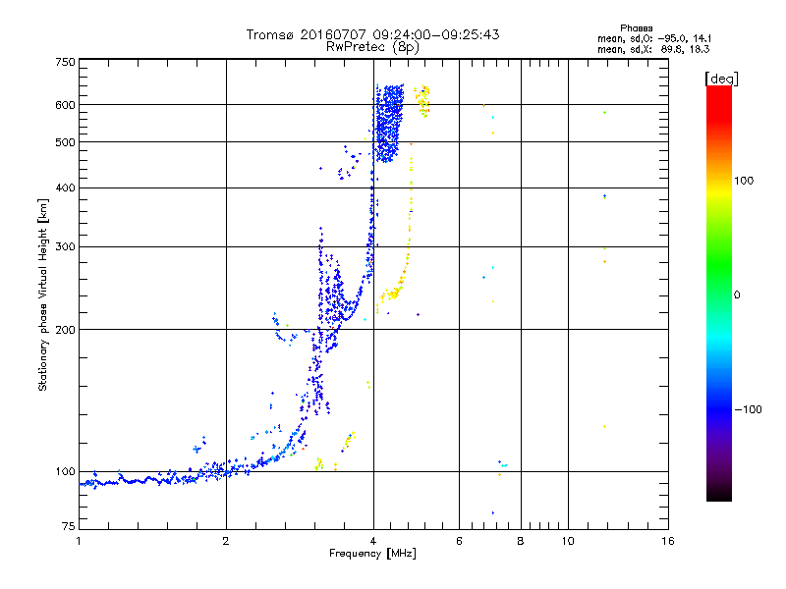This screenshot has height=589, width=786.
Task: Click the 'mean, sd,O: -95.0, 14.1' statistic
Action: pos(654,38)
